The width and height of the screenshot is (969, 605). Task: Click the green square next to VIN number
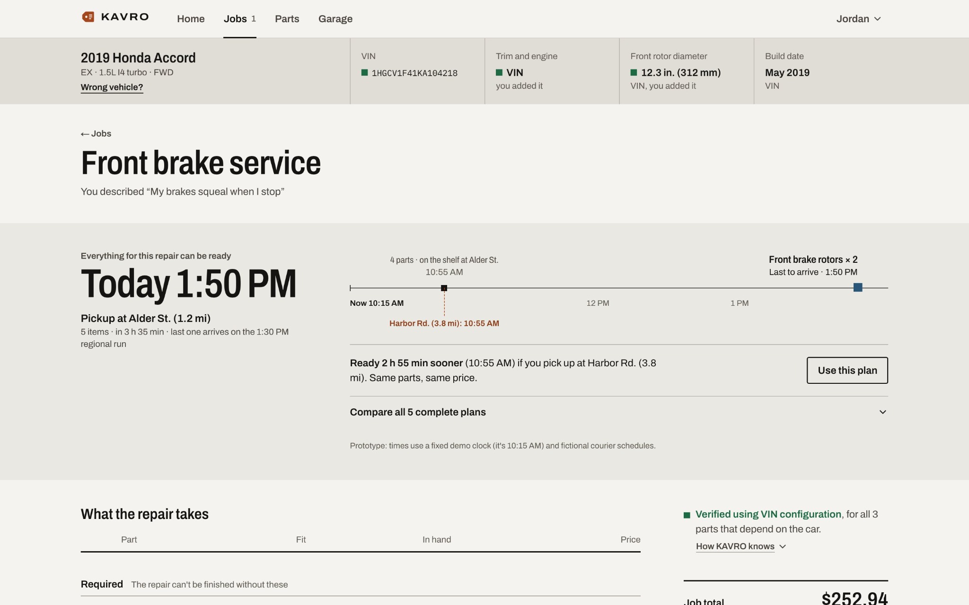364,73
